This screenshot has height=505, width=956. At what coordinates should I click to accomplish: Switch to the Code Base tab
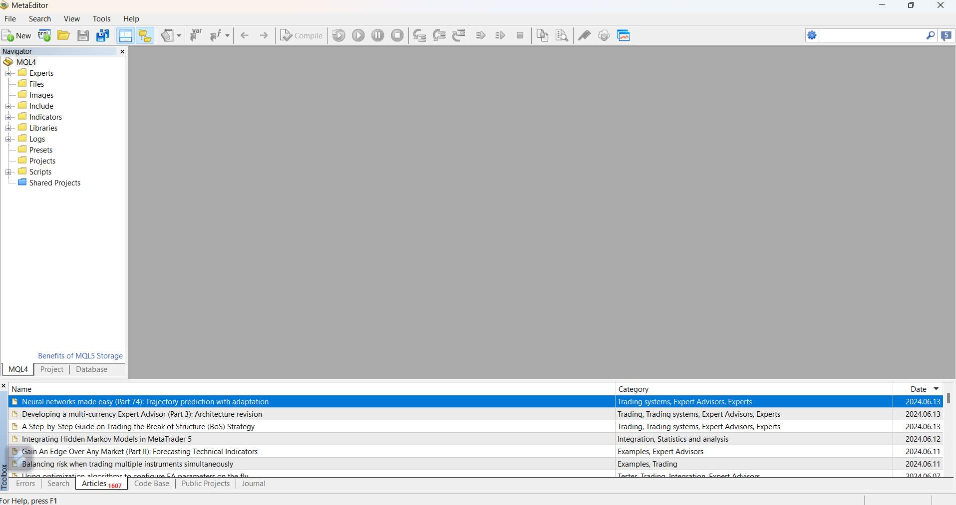pos(152,484)
